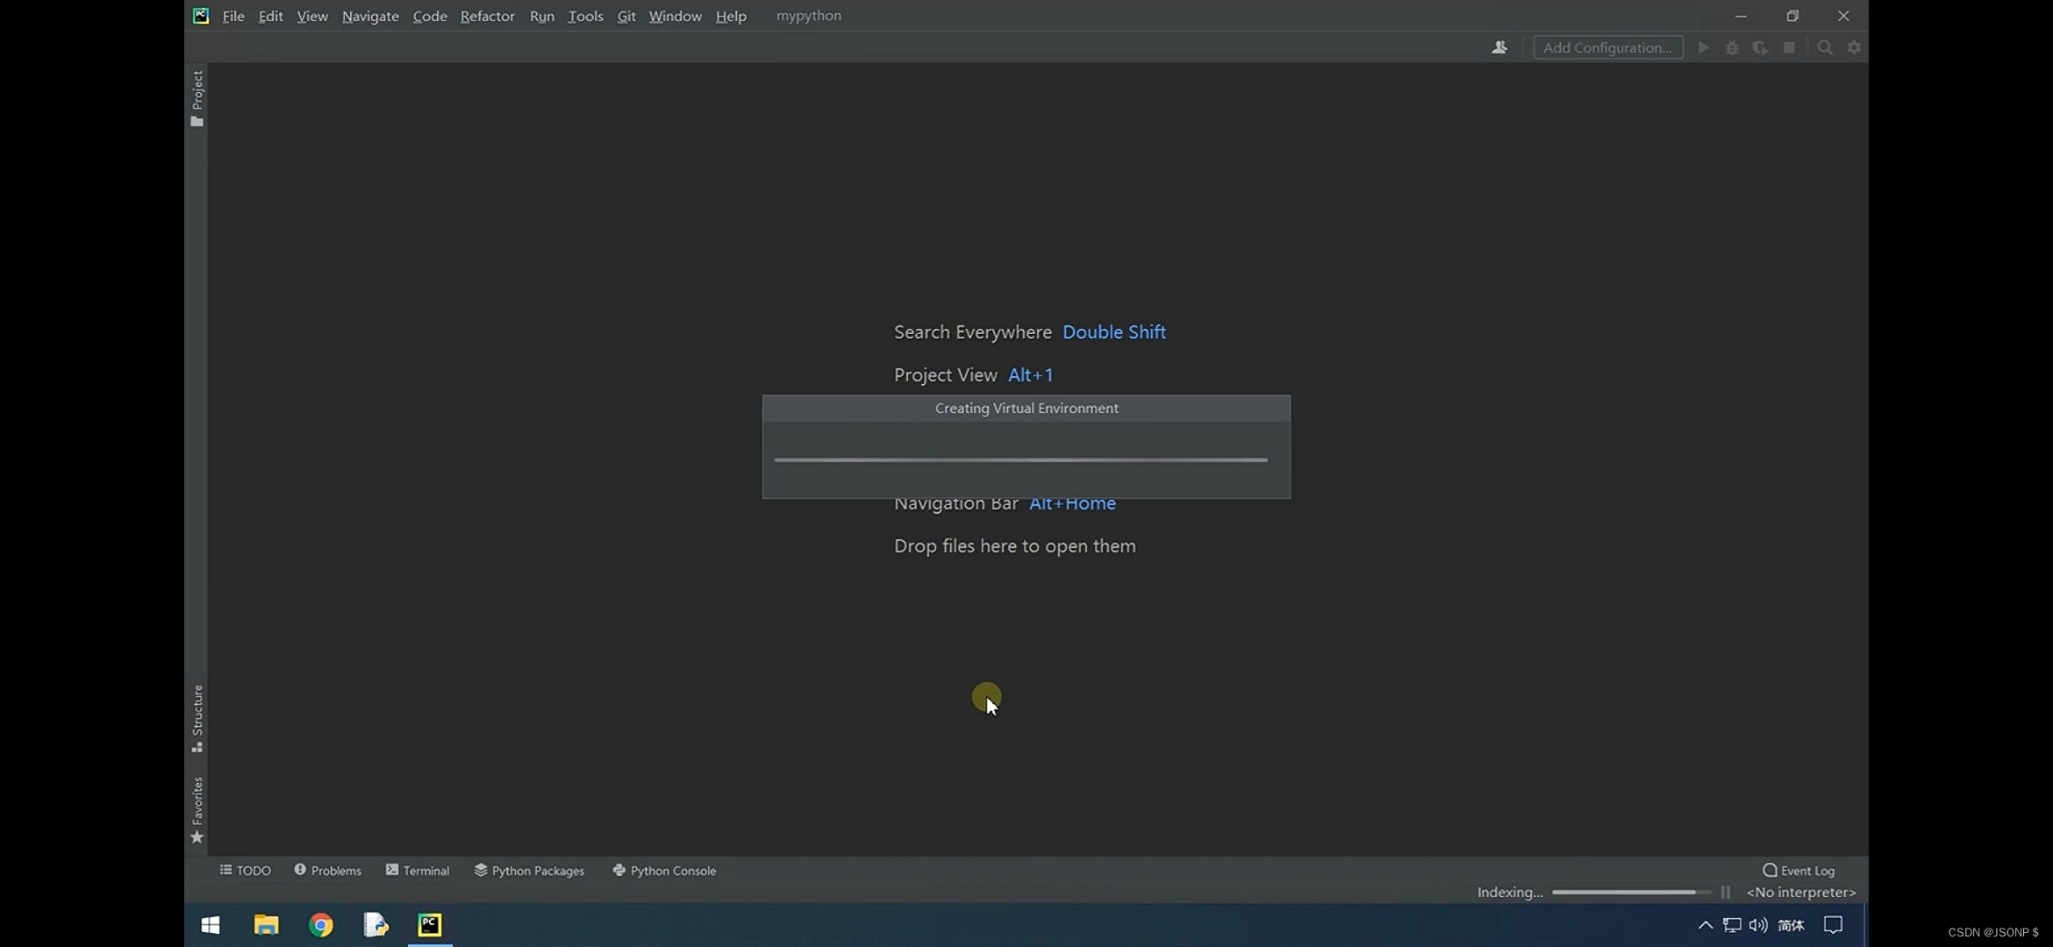
Task: Click the Alt+Home shortcut text
Action: [x=1072, y=503]
